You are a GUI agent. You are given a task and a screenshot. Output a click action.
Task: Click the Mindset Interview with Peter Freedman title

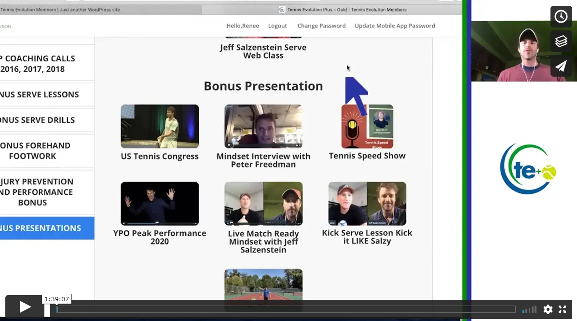coord(263,160)
